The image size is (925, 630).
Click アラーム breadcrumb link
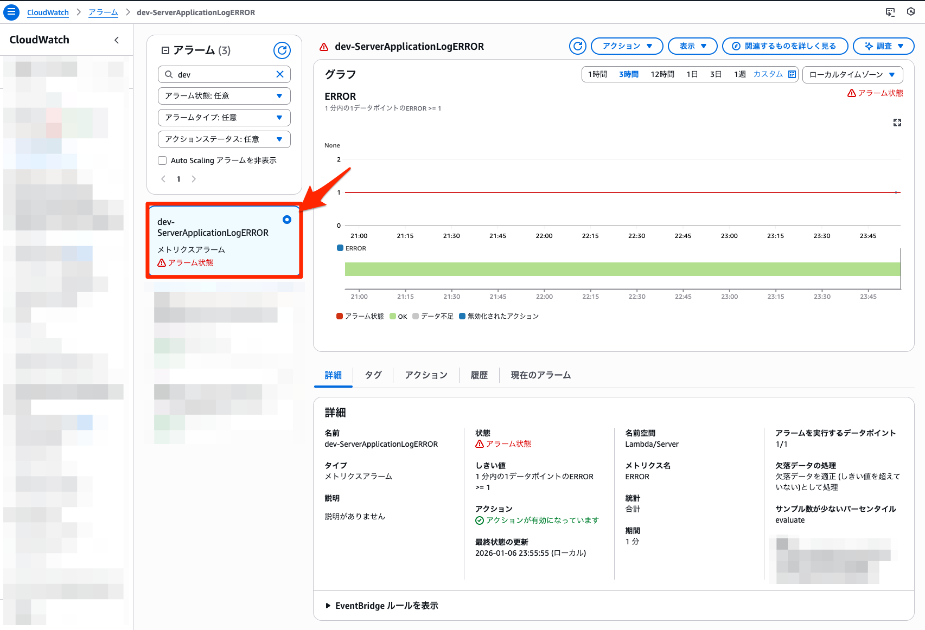(x=103, y=12)
